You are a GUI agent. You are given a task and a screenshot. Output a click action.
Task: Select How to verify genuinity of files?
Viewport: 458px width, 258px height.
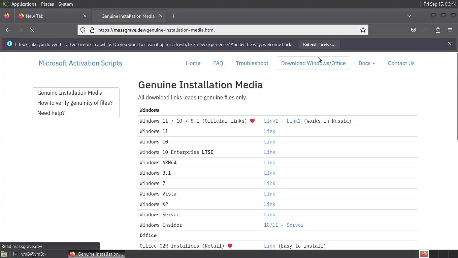(x=75, y=103)
